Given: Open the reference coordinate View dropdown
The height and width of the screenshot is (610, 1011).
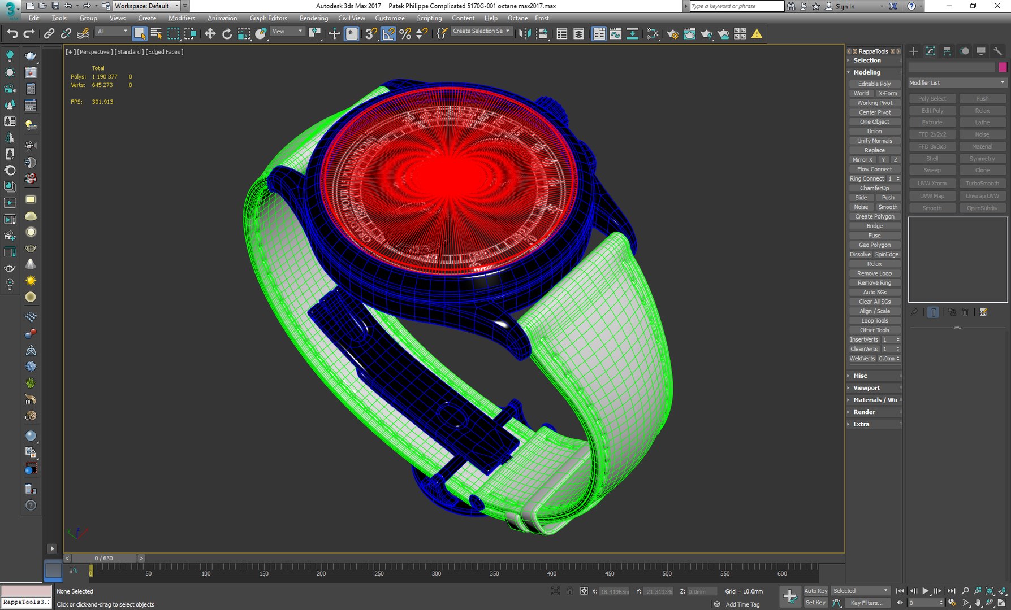Looking at the screenshot, I should [x=287, y=32].
